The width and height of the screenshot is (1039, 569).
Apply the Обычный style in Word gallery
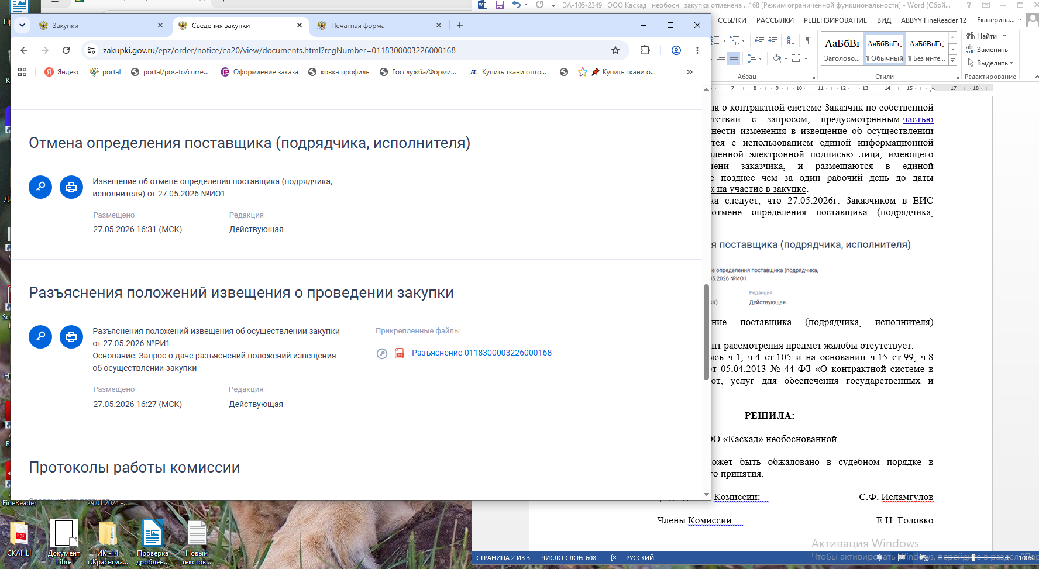(885, 49)
